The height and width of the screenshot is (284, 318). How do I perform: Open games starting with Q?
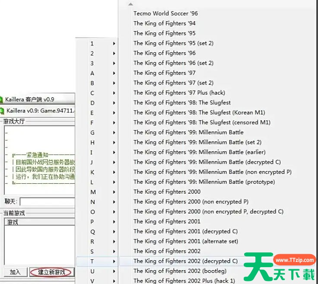click(97, 232)
